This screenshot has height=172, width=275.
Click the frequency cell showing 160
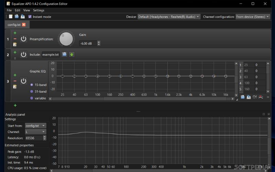click(249, 89)
